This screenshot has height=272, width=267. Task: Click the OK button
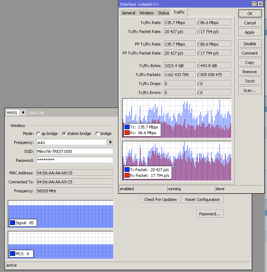click(250, 14)
